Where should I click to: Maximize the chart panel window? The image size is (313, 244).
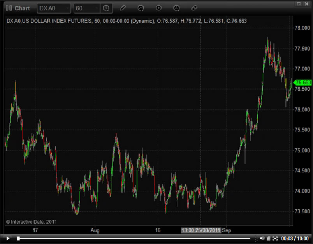tap(299, 4)
